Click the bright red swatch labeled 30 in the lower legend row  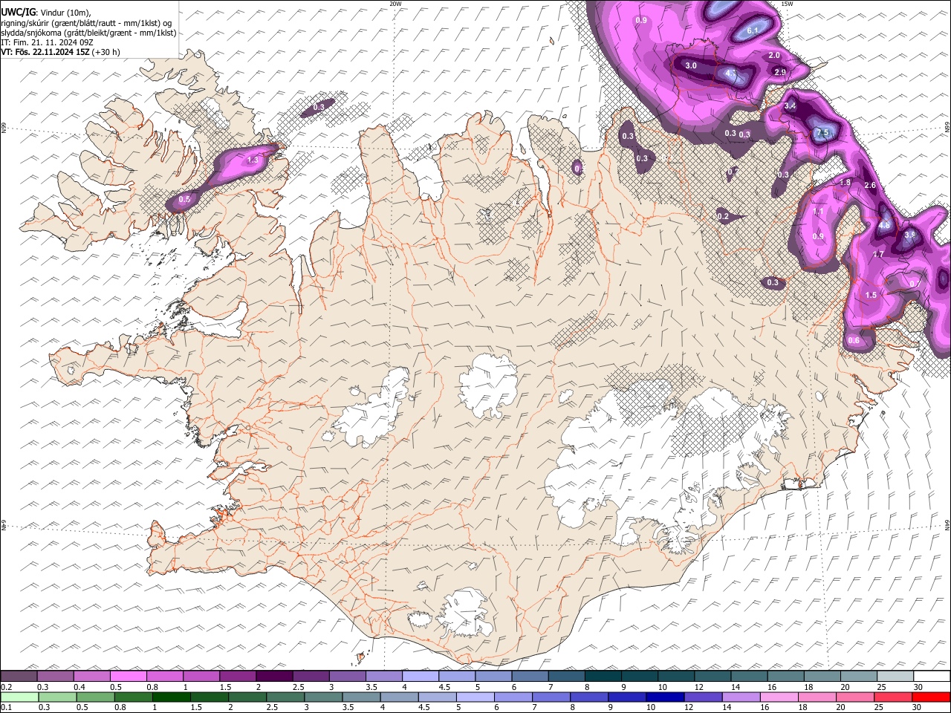(x=932, y=697)
